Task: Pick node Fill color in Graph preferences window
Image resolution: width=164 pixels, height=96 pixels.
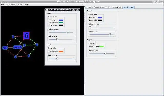Action: pyautogui.click(x=61, y=20)
